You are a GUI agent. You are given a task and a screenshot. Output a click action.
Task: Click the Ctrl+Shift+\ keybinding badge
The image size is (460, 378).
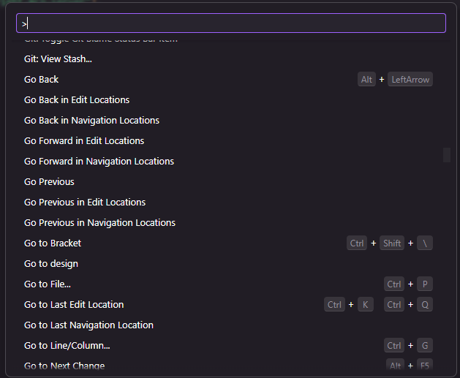click(x=390, y=243)
